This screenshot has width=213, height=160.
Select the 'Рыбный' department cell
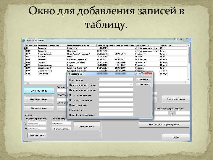click(52, 62)
